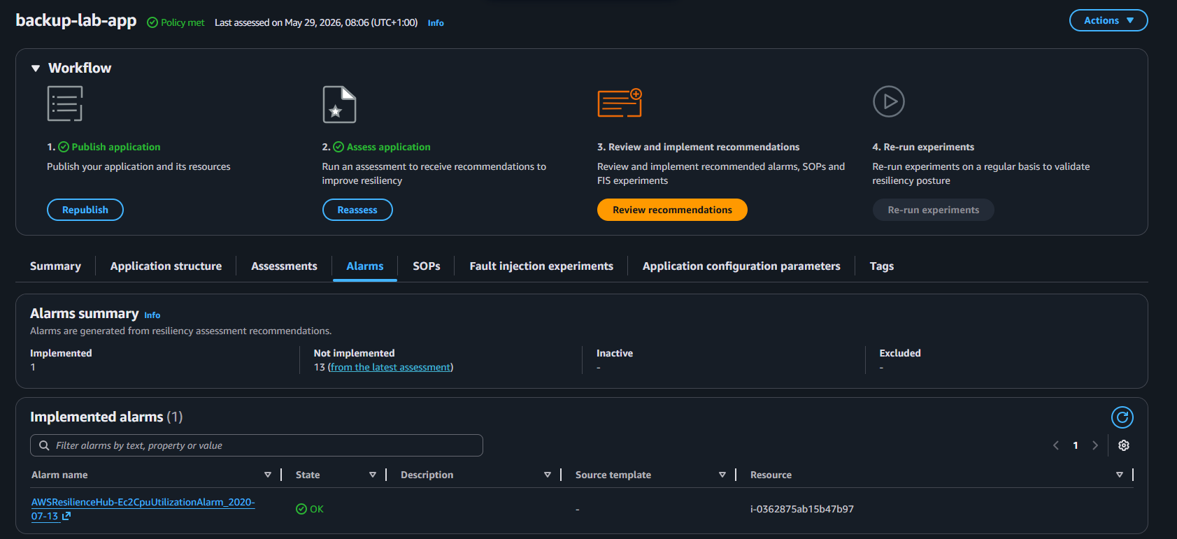Image resolution: width=1177 pixels, height=539 pixels.
Task: Select the Alarms tab
Action: pos(365,266)
